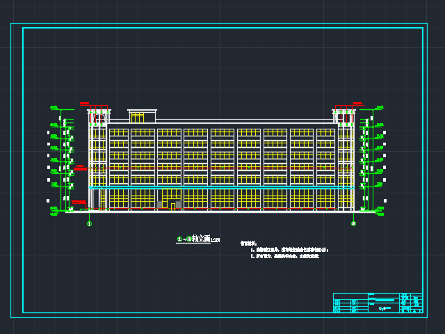The height and width of the screenshot is (334, 445).
Task: Select the red label above right tower
Action: 357,104
